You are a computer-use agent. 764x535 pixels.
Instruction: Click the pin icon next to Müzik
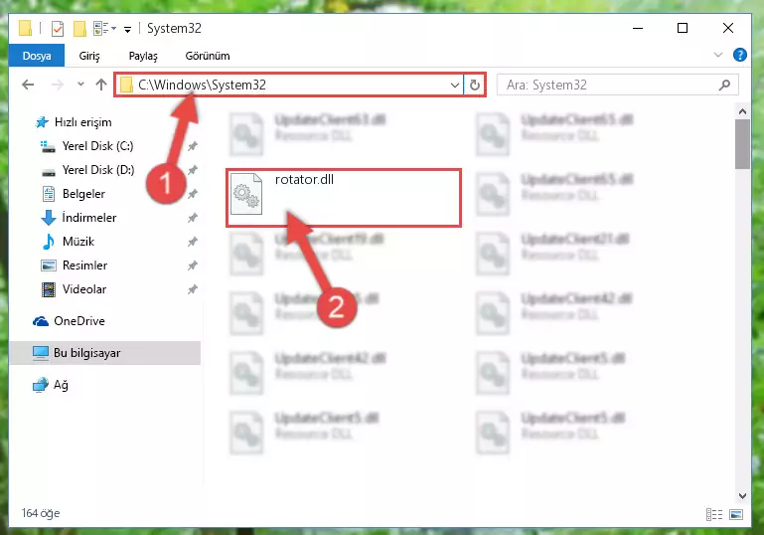193,242
